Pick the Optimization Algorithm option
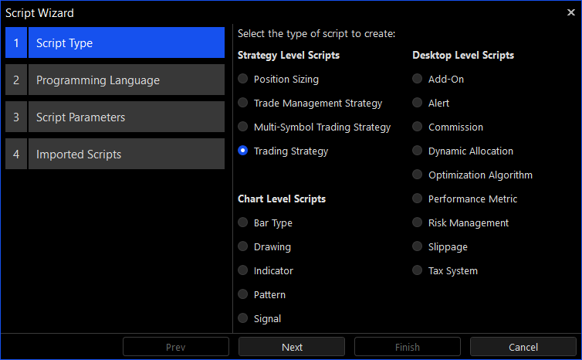 coord(418,175)
